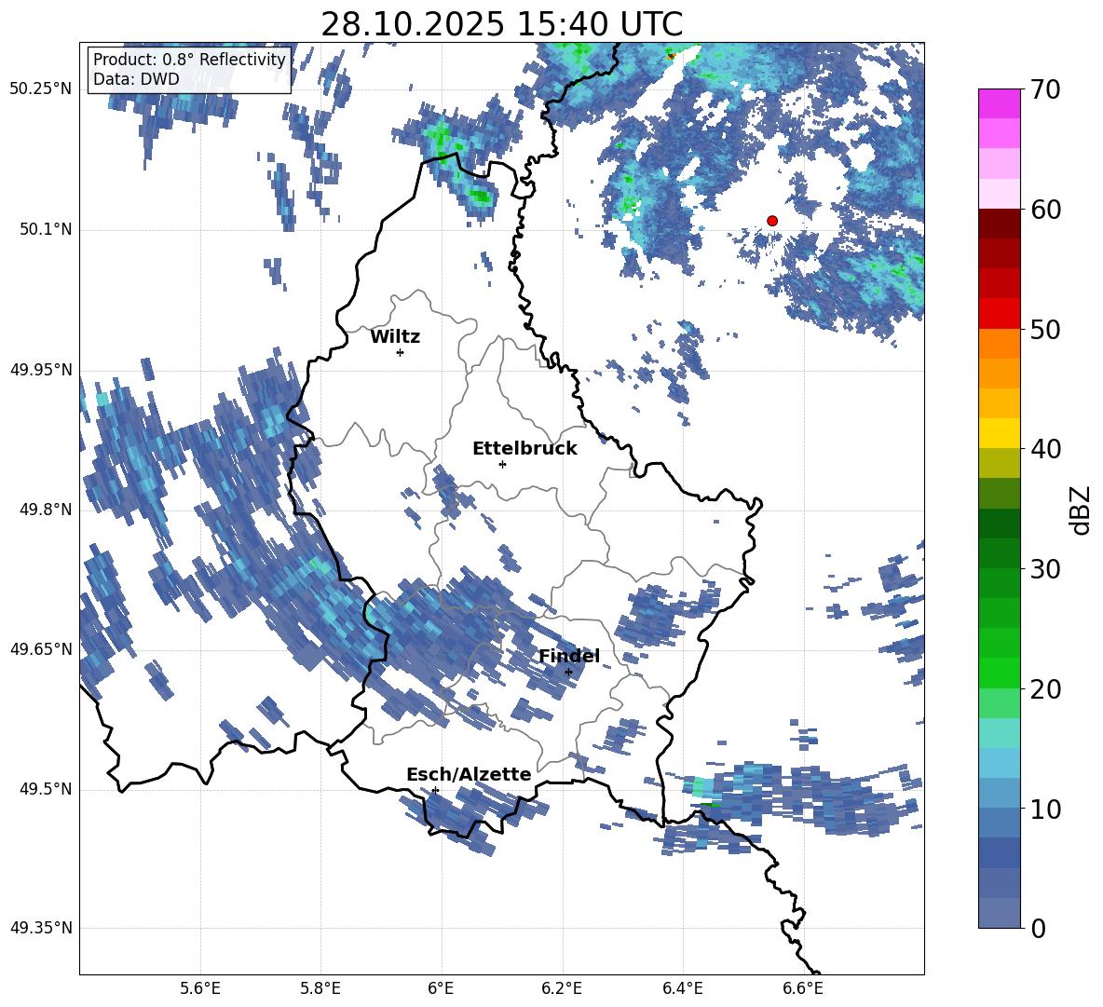Screen dimensions: 1103x1007
Task: Click the colorbar tick label 30
Action: pos(1045,568)
